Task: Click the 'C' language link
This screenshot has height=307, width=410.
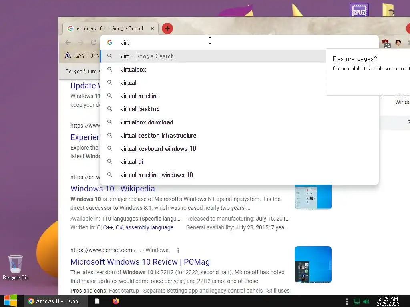Action: pos(99,227)
